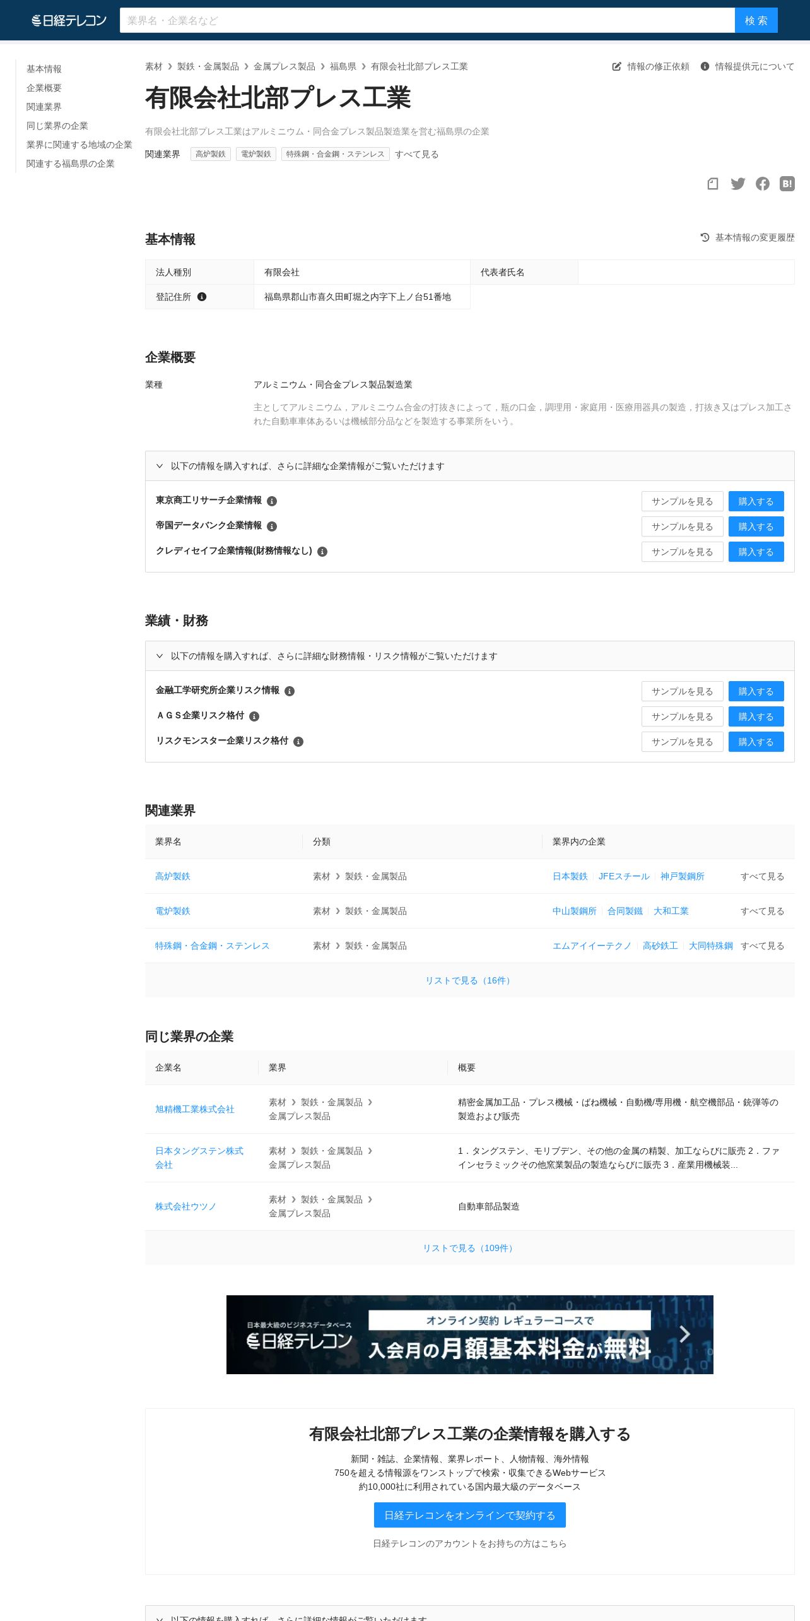This screenshot has height=1621, width=810.
Task: Open 電炉製鉄 in the industry table
Action: click(x=173, y=911)
